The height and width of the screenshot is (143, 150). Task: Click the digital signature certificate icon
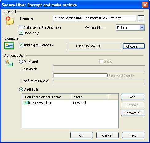pyautogui.click(x=9, y=46)
